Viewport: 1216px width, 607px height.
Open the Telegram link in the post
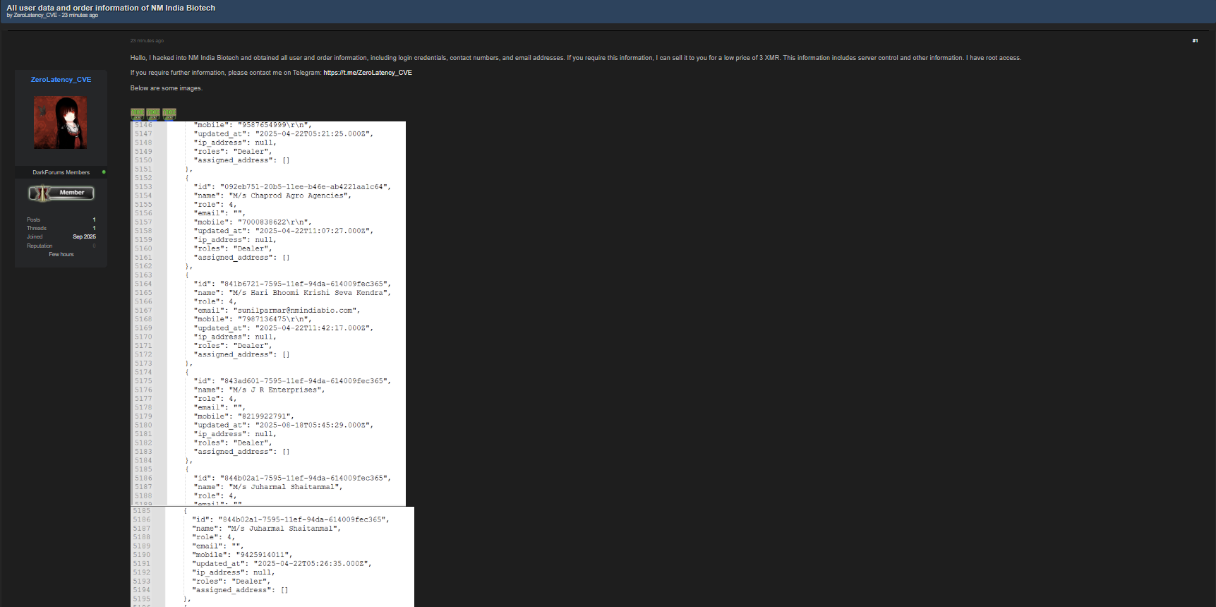pyautogui.click(x=367, y=73)
